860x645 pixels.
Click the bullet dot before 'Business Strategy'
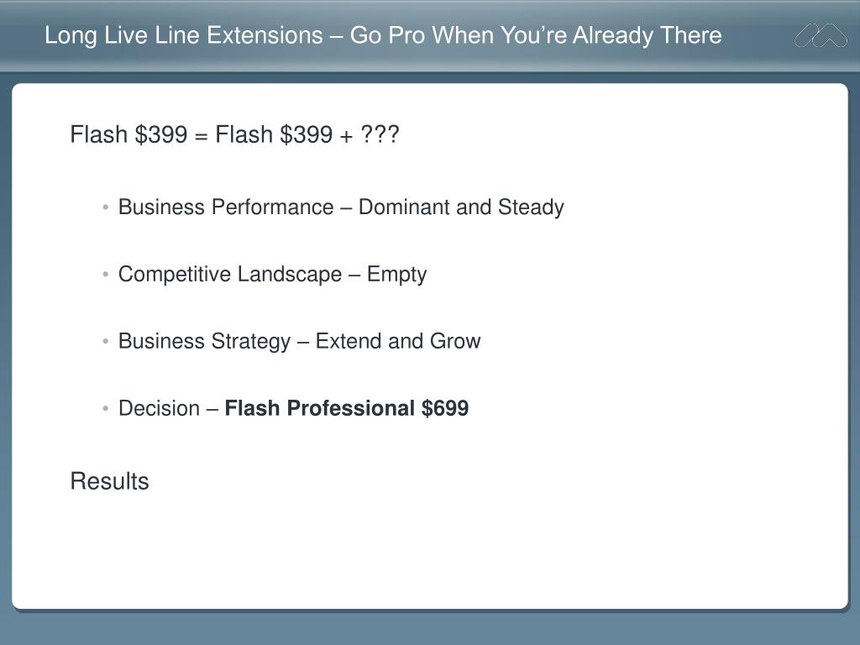(105, 341)
